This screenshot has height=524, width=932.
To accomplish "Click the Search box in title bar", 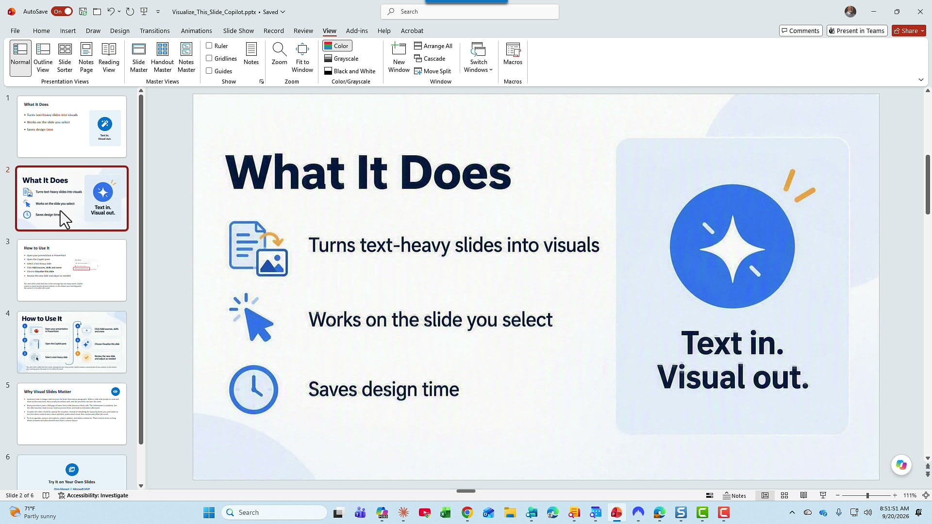I will pos(470,12).
